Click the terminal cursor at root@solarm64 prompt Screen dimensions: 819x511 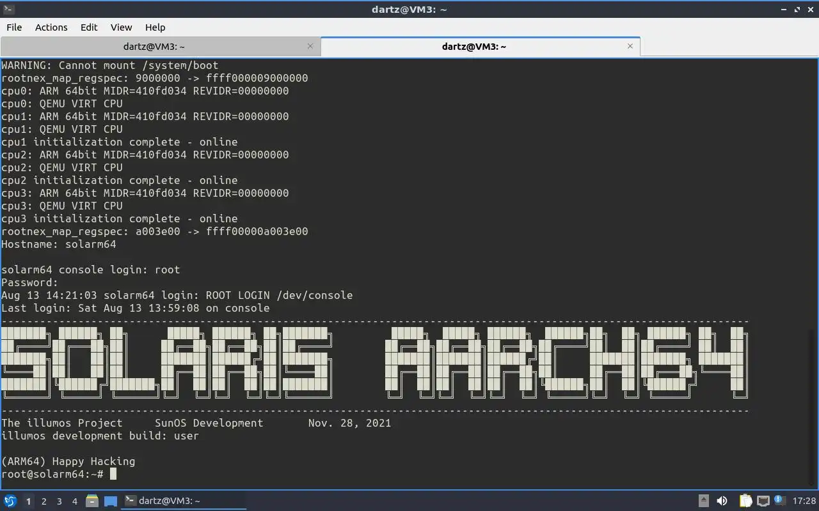(113, 474)
